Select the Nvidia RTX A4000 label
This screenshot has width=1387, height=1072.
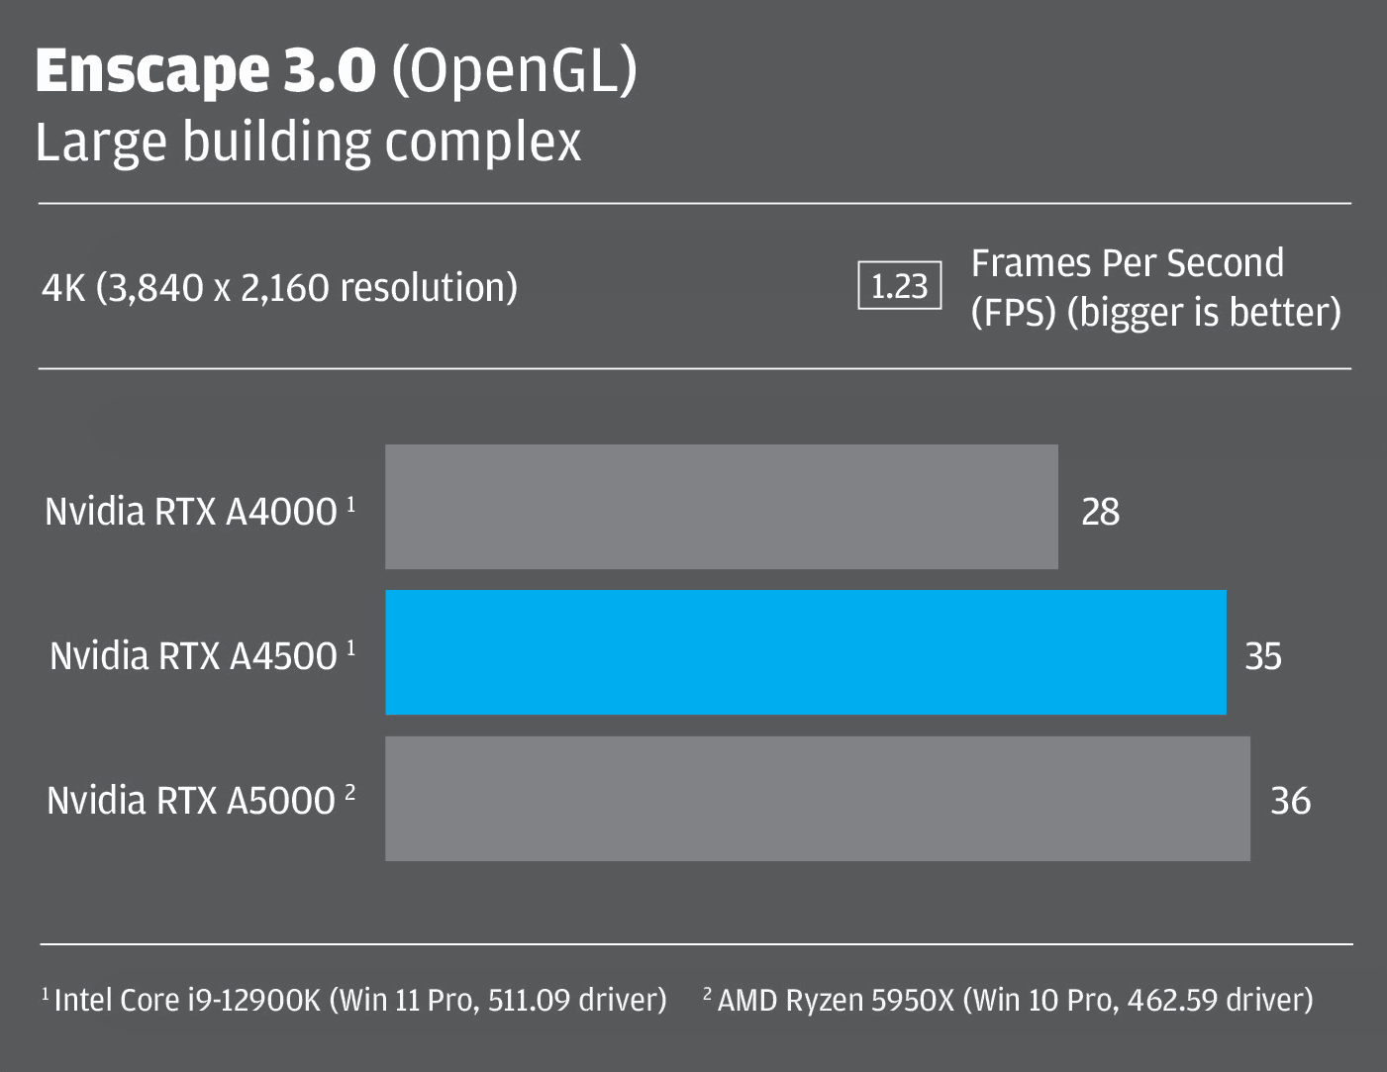click(x=191, y=512)
